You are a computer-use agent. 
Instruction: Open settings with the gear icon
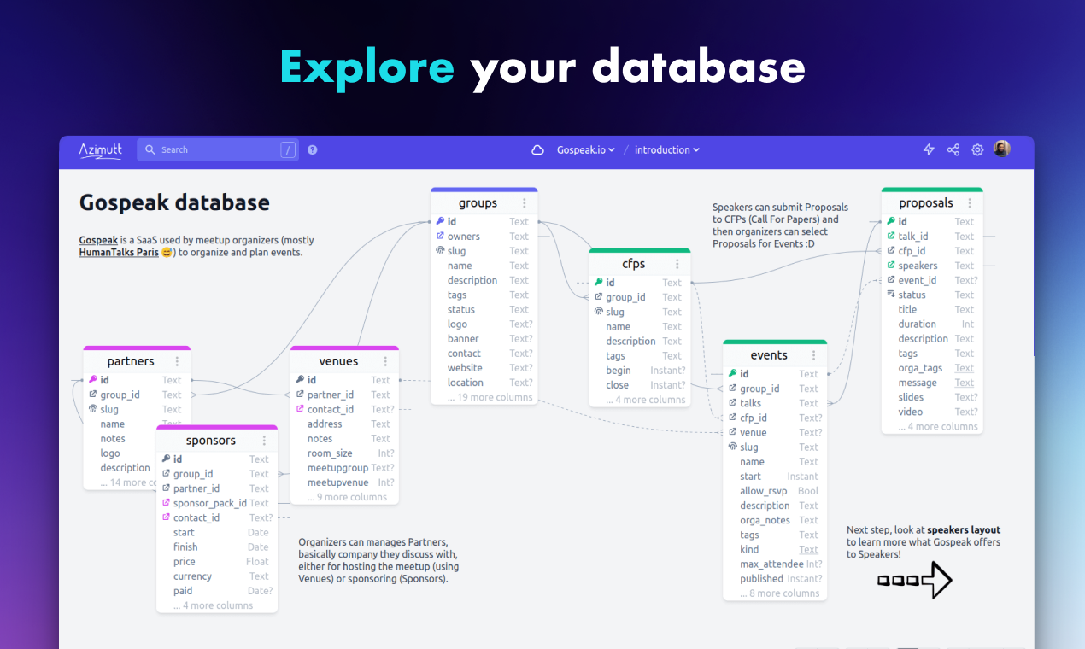pyautogui.click(x=977, y=149)
